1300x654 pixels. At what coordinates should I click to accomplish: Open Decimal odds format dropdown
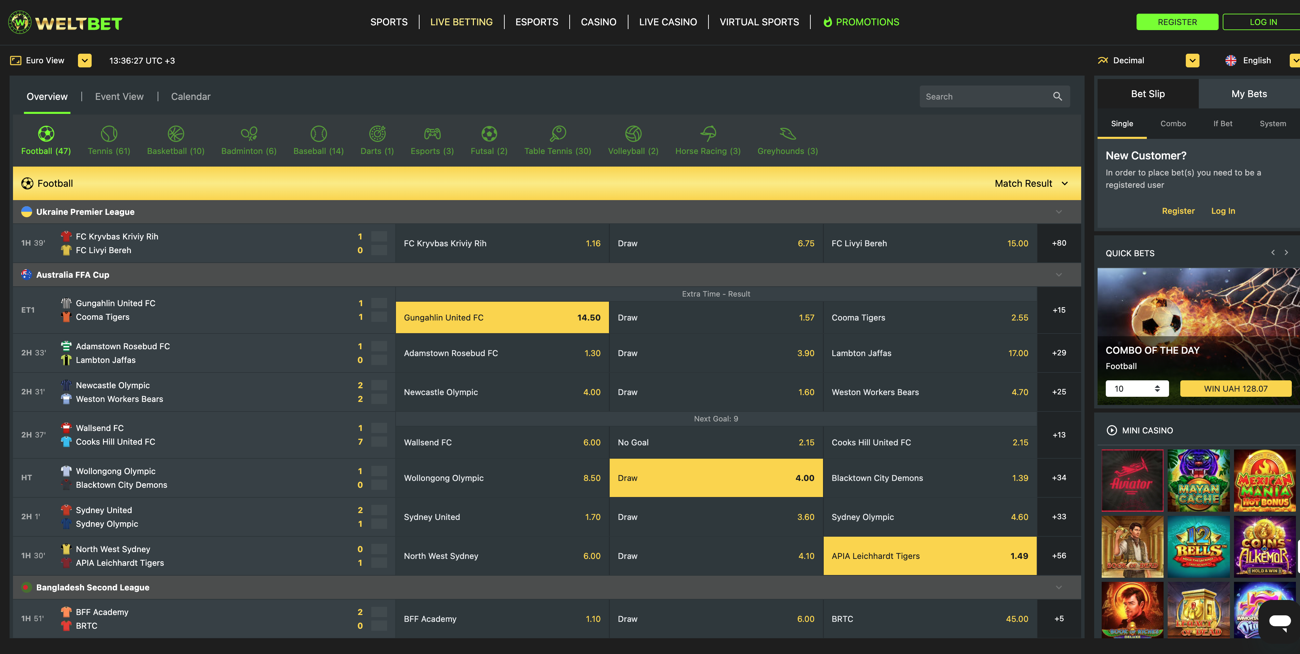[1193, 61]
